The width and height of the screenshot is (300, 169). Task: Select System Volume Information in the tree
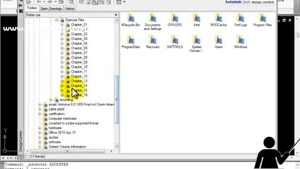pyautogui.click(x=67, y=147)
